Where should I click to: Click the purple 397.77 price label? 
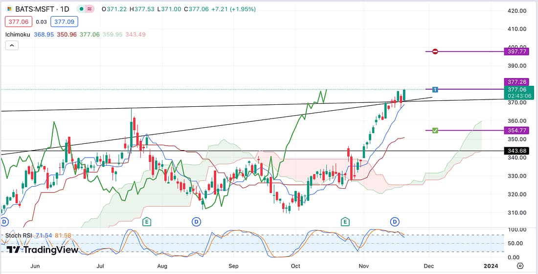coord(515,51)
